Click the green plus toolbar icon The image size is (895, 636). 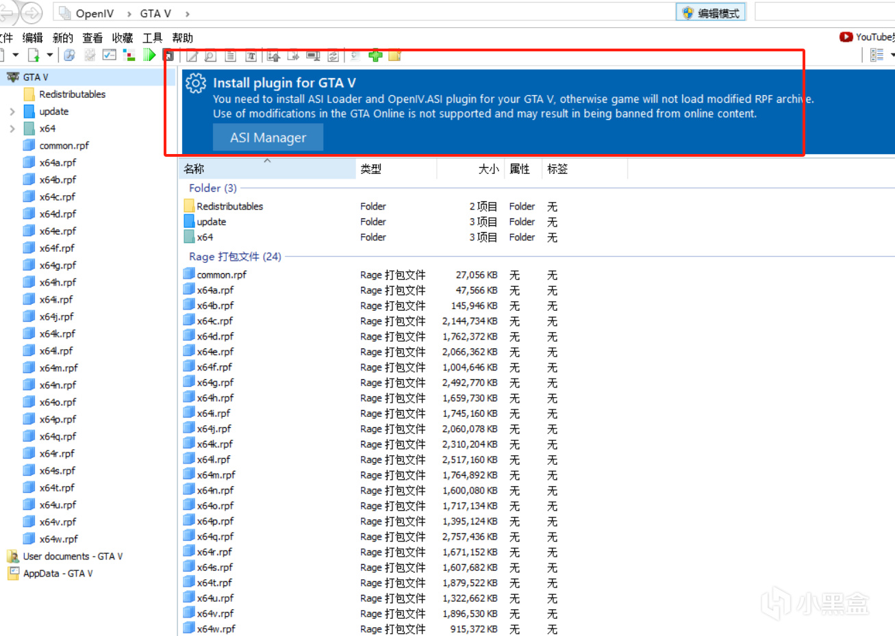tap(375, 55)
